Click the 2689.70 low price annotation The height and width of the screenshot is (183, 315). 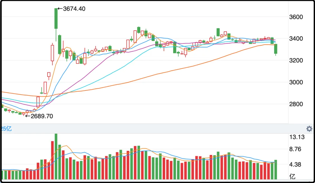coord(42,116)
